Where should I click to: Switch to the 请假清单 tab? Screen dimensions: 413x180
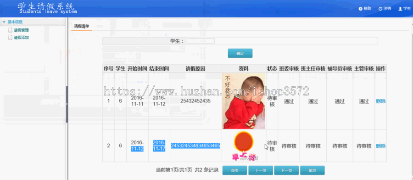coord(81,26)
